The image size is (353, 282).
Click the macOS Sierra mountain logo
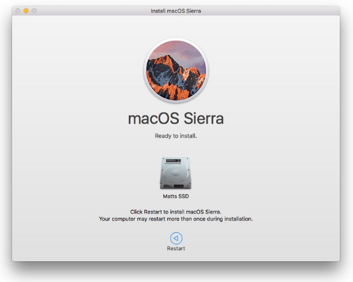176,70
